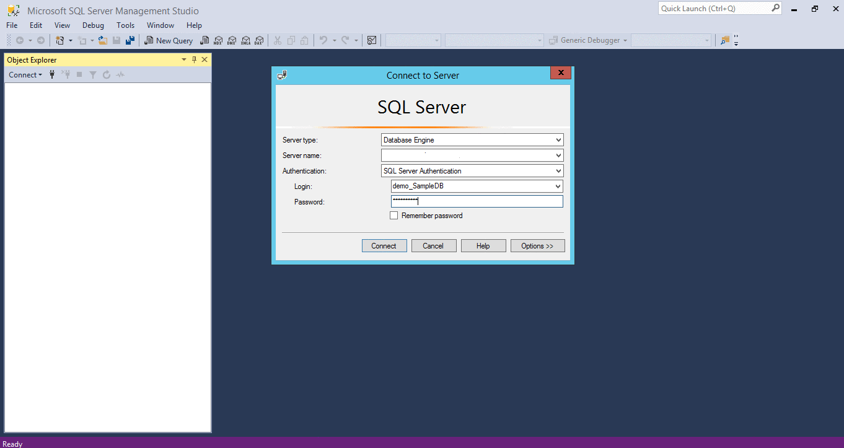Click the Open File folder icon
The height and width of the screenshot is (448, 844).
click(103, 40)
